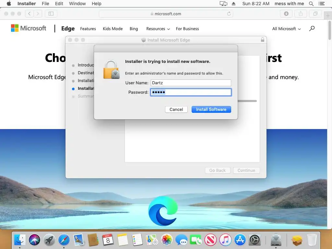The image size is (332, 249).
Task: Open Music from the Dock
Action: 225,240
